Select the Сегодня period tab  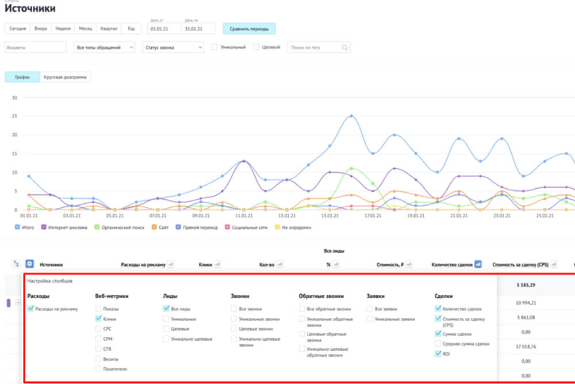[x=18, y=28]
